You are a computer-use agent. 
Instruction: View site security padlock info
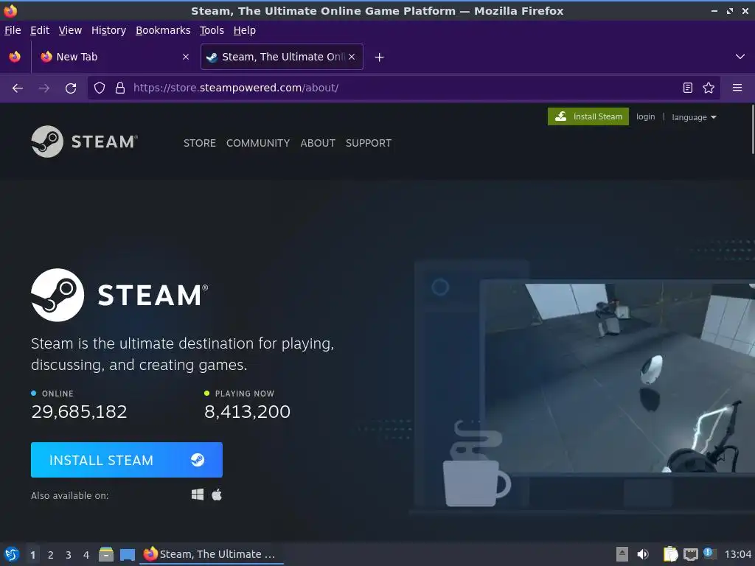pyautogui.click(x=120, y=88)
